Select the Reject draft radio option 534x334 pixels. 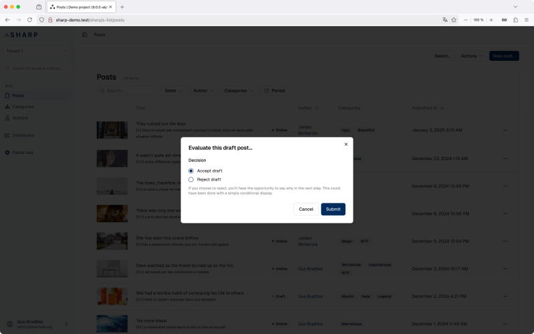[x=191, y=179]
